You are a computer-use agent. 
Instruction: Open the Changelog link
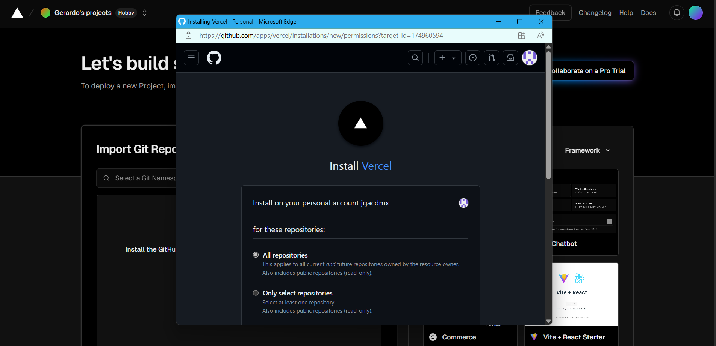595,13
